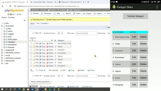
Task: Open upper Sort by key dropdown
Action: pyautogui.click(x=109, y=33)
